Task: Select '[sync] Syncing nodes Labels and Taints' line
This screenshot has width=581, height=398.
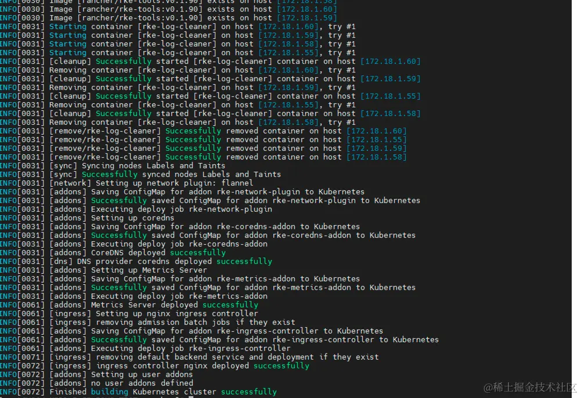Action: coord(113,166)
